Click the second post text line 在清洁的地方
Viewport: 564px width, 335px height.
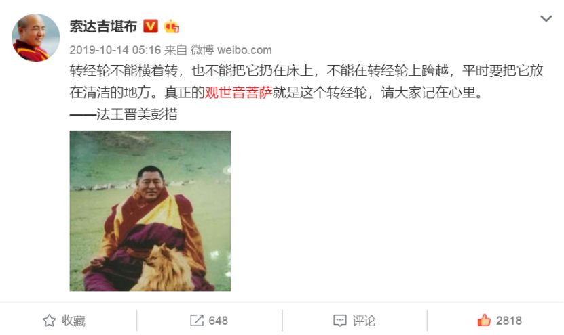[x=276, y=93]
